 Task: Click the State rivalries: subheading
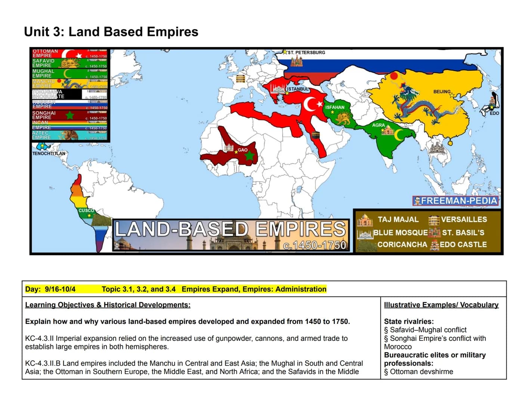(409, 321)
